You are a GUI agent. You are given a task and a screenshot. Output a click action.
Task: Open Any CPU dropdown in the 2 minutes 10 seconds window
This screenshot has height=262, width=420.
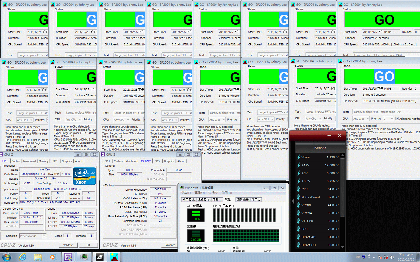pos(25,120)
